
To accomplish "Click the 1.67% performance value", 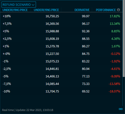I will (x=116, y=46).
